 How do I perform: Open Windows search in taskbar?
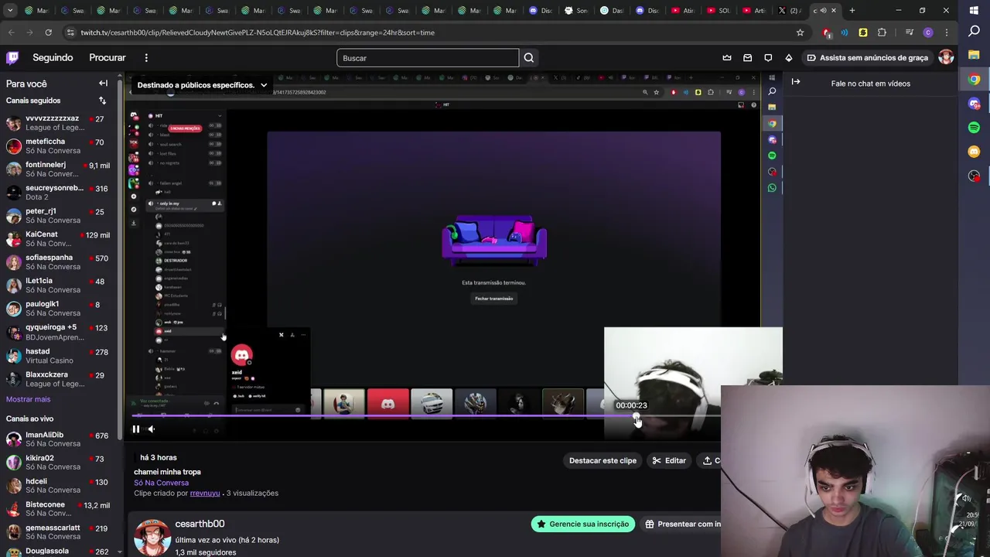pos(974,32)
